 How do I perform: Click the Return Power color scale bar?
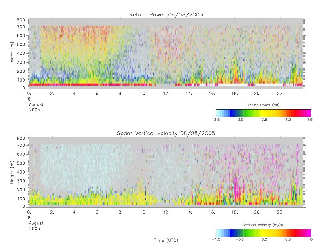tap(263, 113)
